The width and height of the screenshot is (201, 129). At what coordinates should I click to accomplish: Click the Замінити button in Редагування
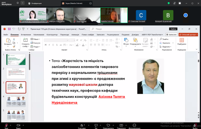[166, 43]
